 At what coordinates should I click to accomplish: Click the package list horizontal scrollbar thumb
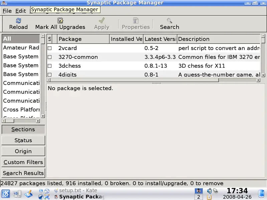point(135,80)
